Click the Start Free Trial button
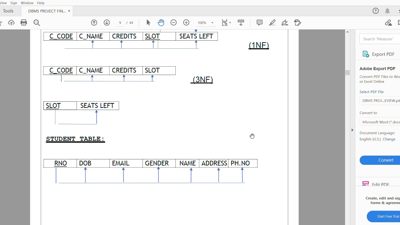This screenshot has height=225, width=400. (384, 216)
